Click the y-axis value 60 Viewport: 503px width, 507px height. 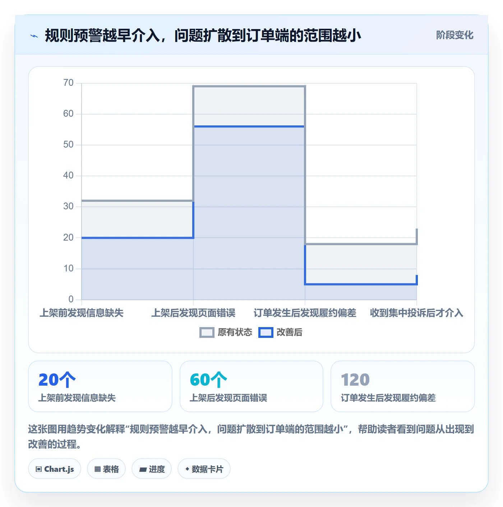68,114
